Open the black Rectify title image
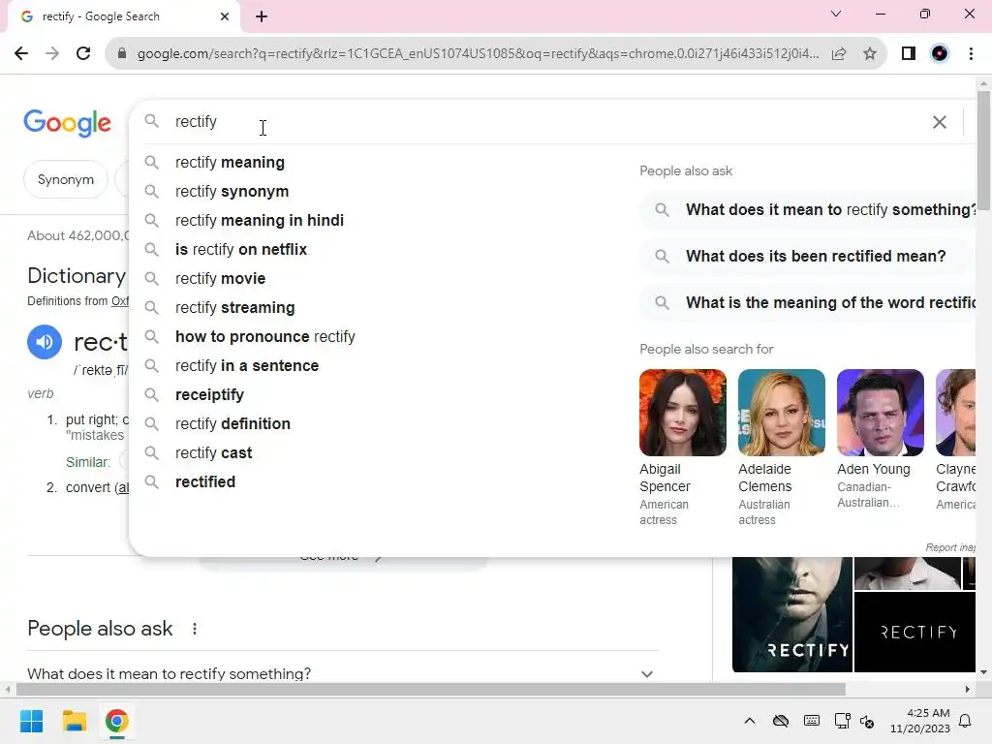 pos(914,632)
